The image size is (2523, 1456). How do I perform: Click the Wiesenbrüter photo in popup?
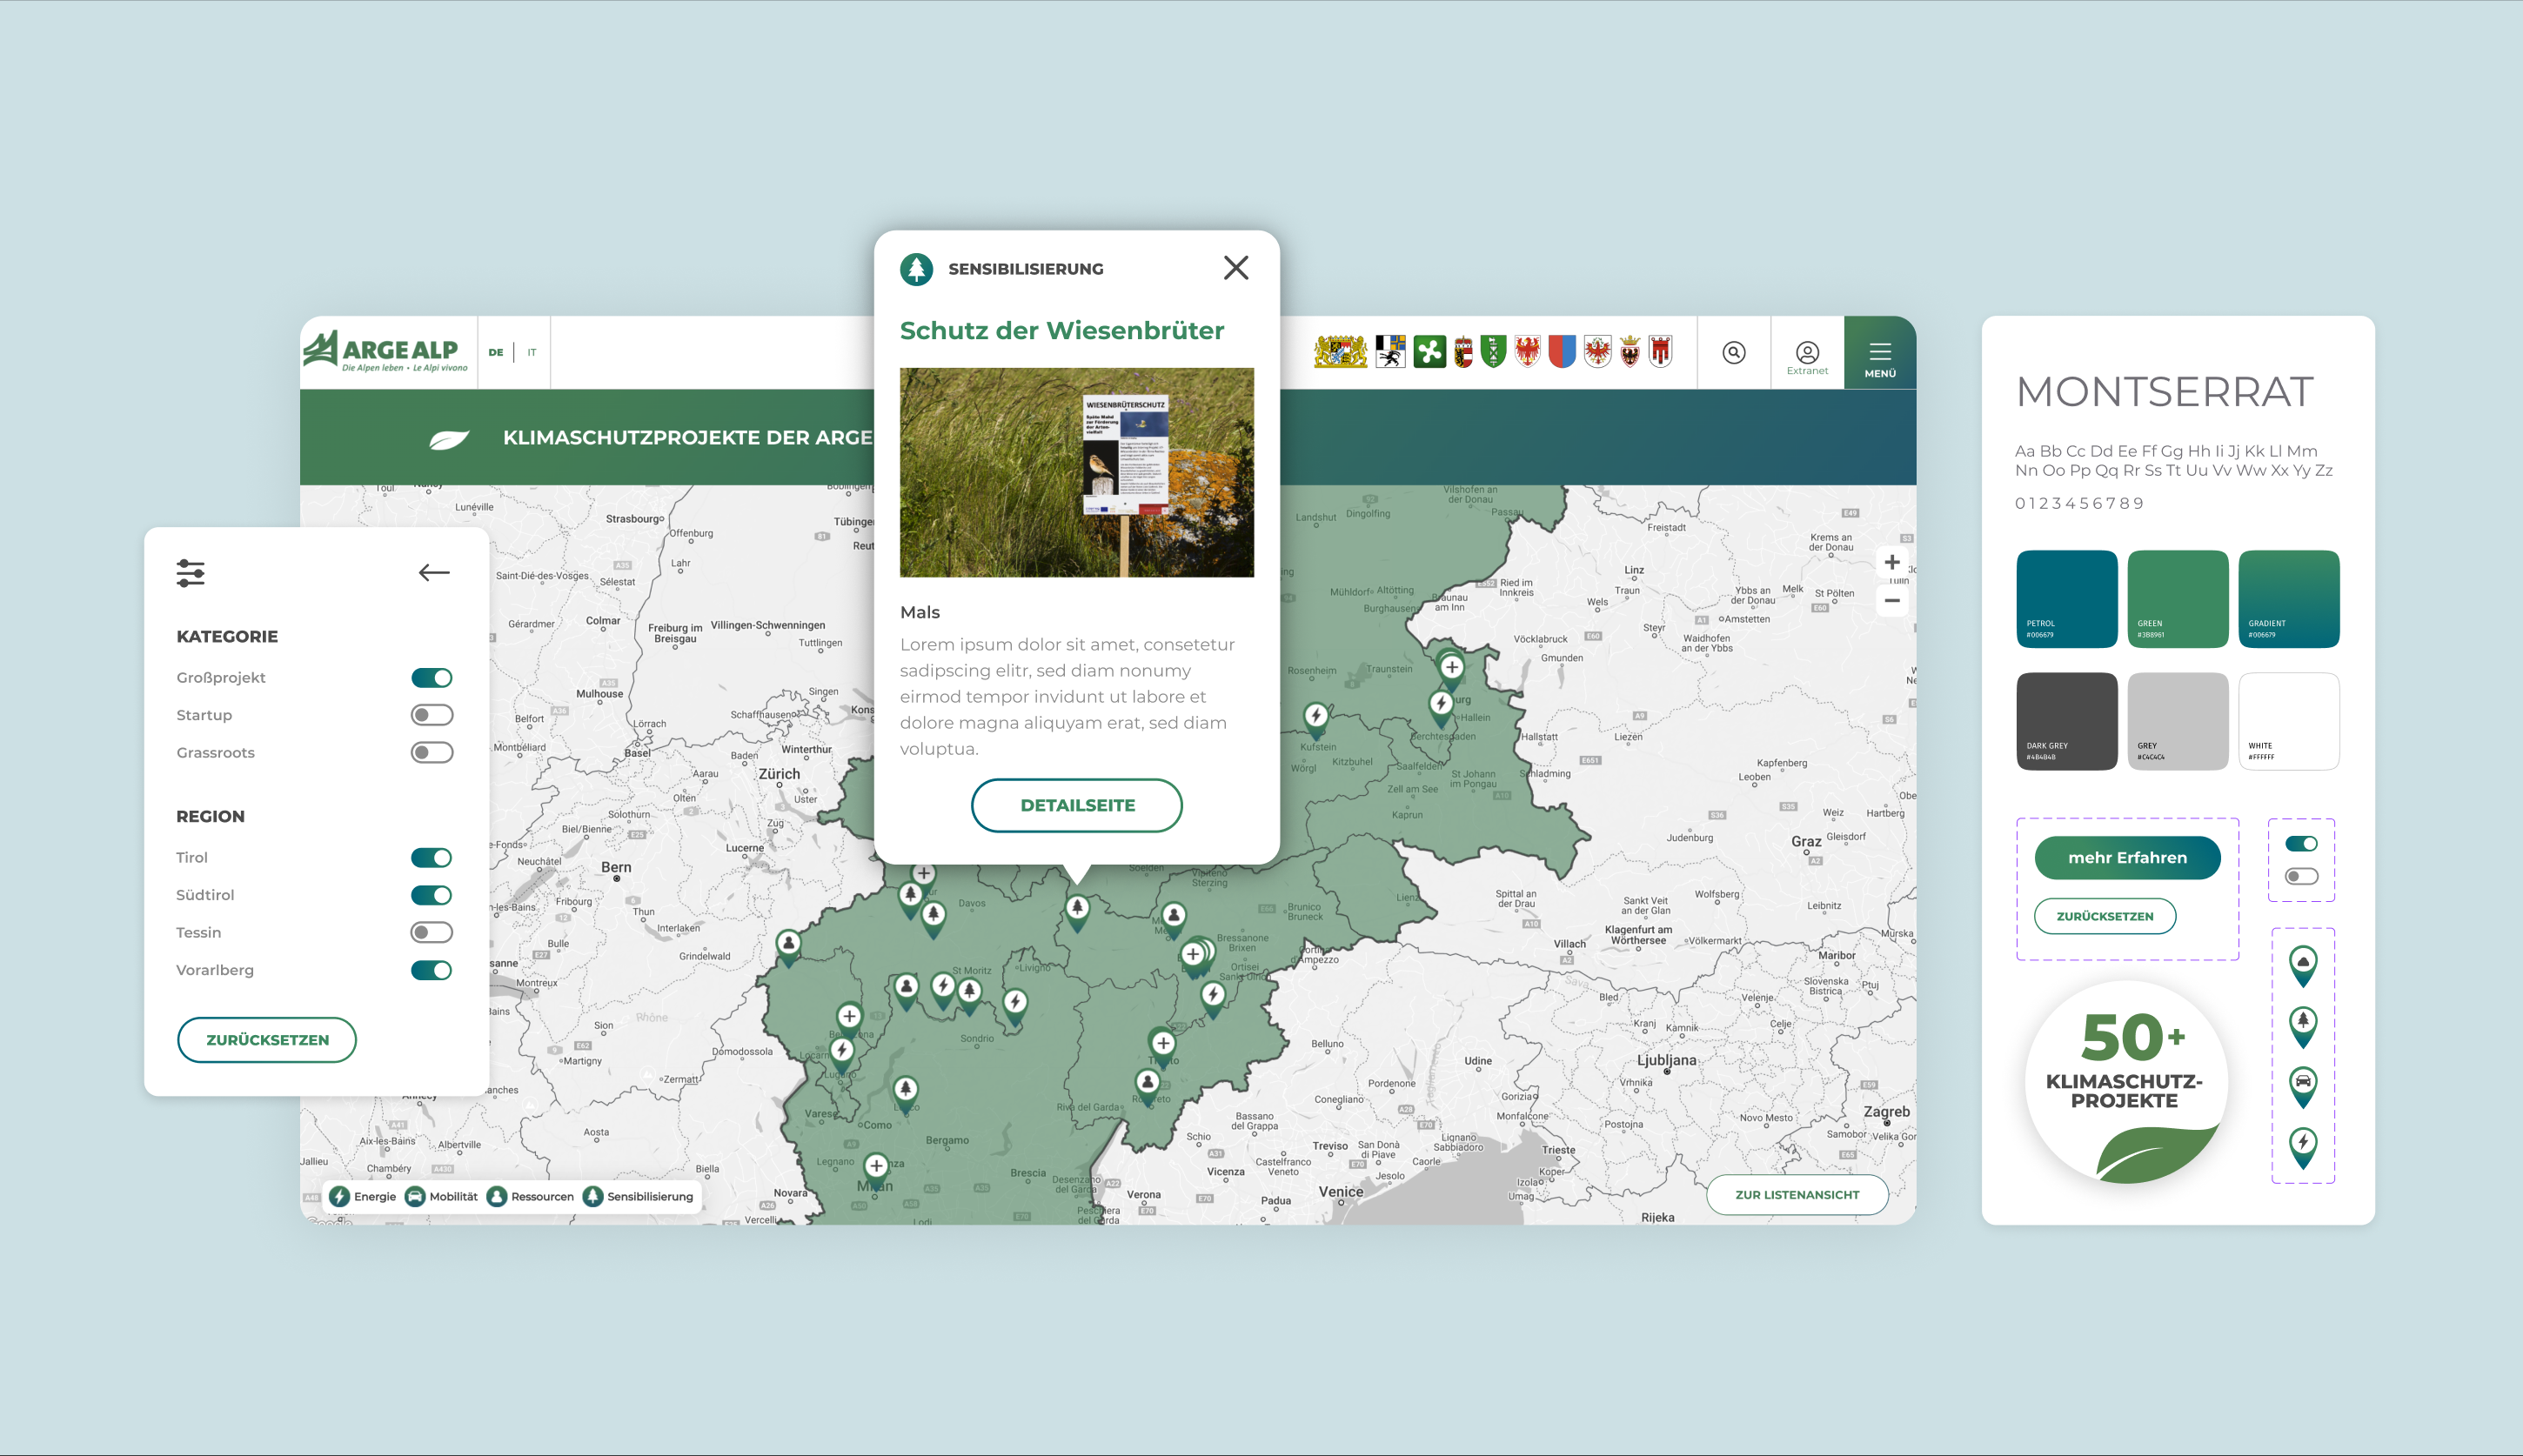pyautogui.click(x=1077, y=472)
